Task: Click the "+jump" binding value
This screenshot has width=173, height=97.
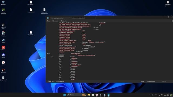Action: [73, 57]
